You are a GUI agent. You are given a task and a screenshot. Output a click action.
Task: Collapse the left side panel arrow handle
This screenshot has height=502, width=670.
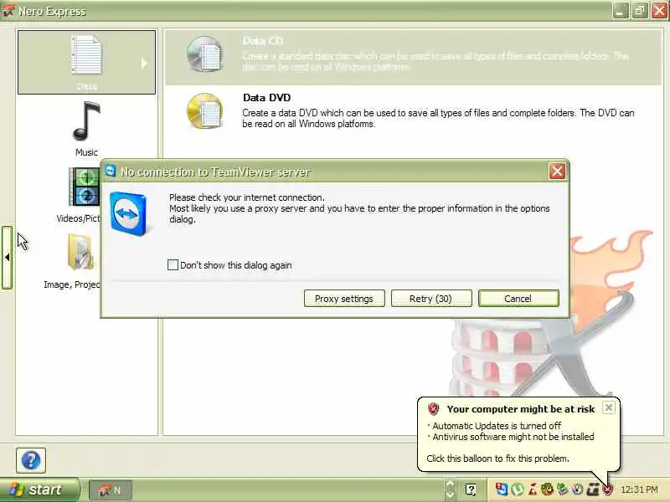point(7,258)
